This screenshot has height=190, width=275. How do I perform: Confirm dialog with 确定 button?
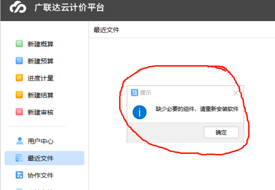[221, 133]
